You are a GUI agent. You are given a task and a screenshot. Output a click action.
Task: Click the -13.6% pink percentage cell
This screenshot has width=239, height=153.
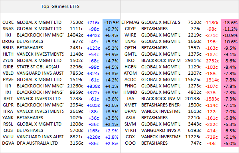point(230,23)
